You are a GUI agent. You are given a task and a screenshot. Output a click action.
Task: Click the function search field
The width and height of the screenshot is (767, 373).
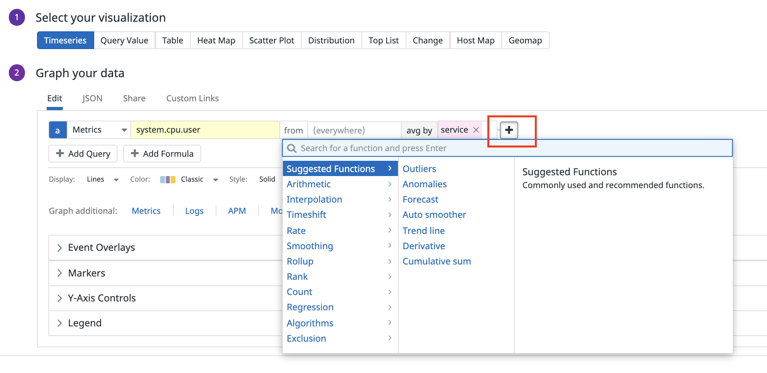click(x=507, y=148)
